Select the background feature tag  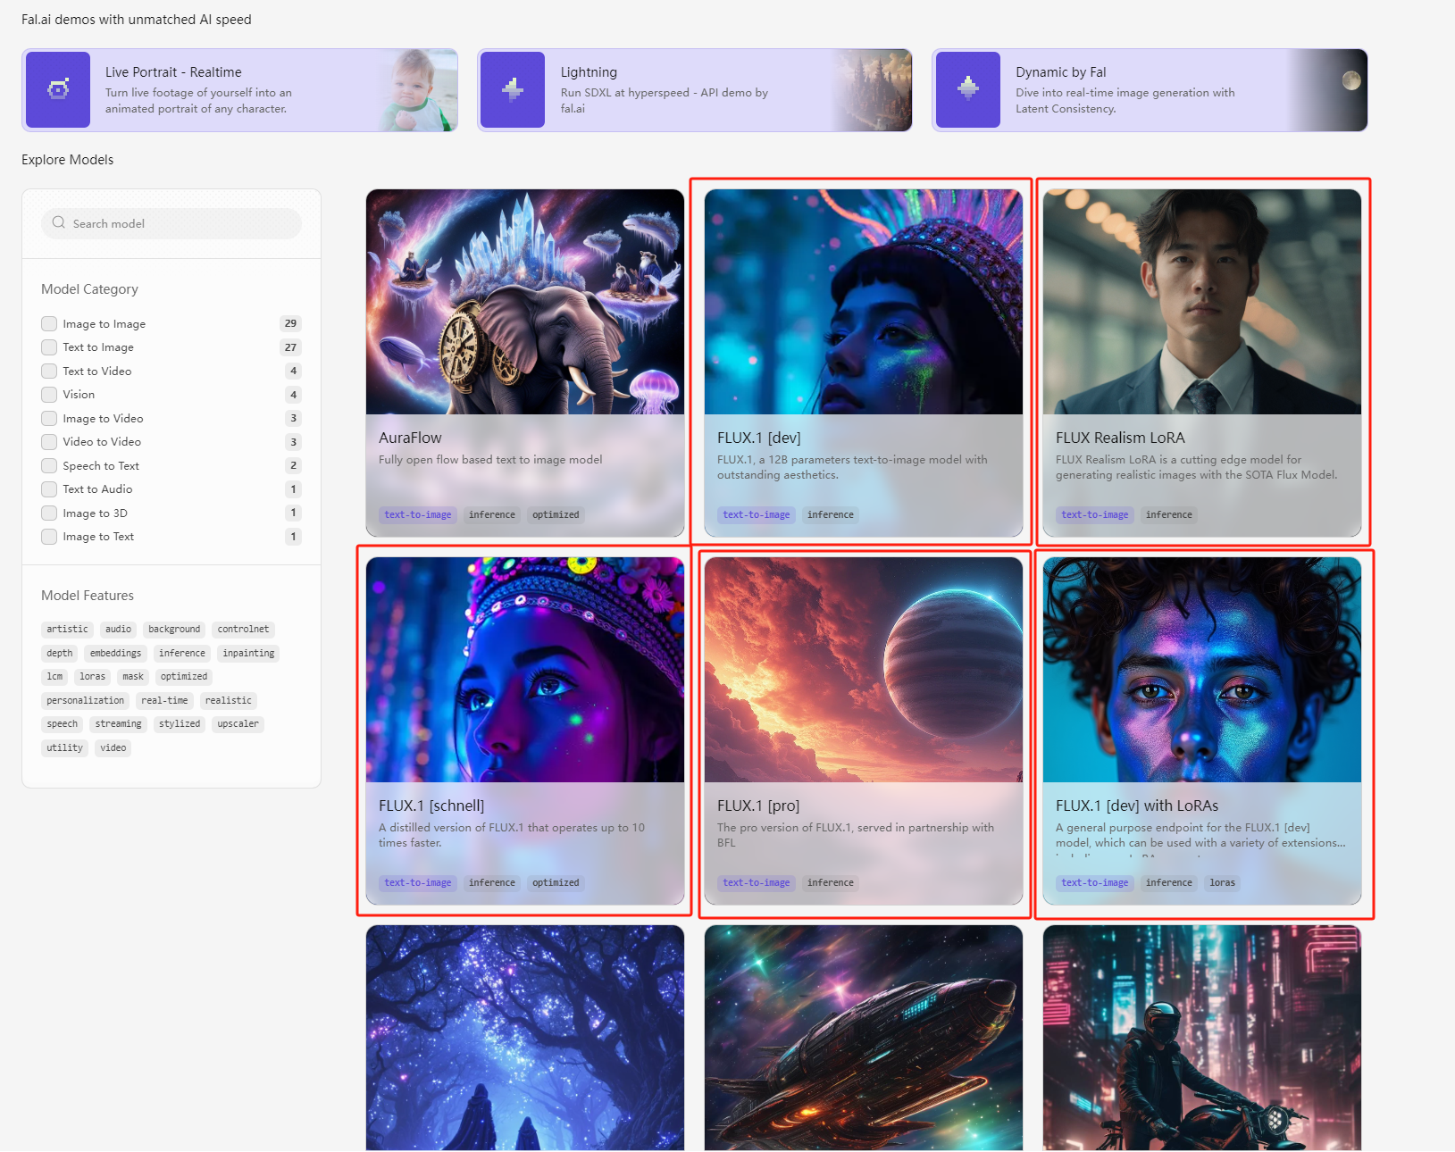click(x=174, y=630)
